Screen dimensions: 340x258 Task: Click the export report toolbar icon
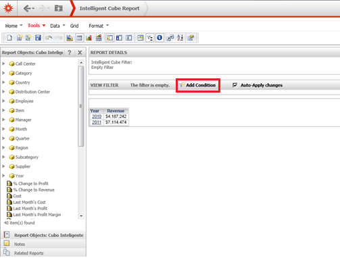point(191,38)
